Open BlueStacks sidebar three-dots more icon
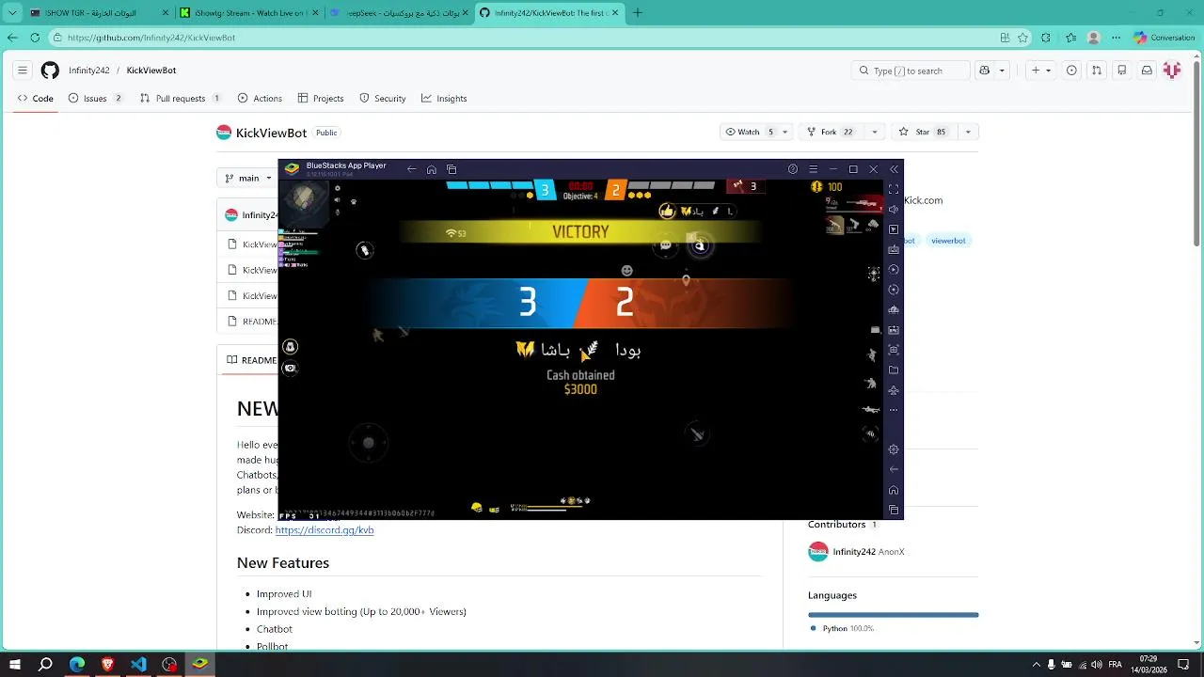Viewport: 1204px width, 677px height. pyautogui.click(x=894, y=410)
